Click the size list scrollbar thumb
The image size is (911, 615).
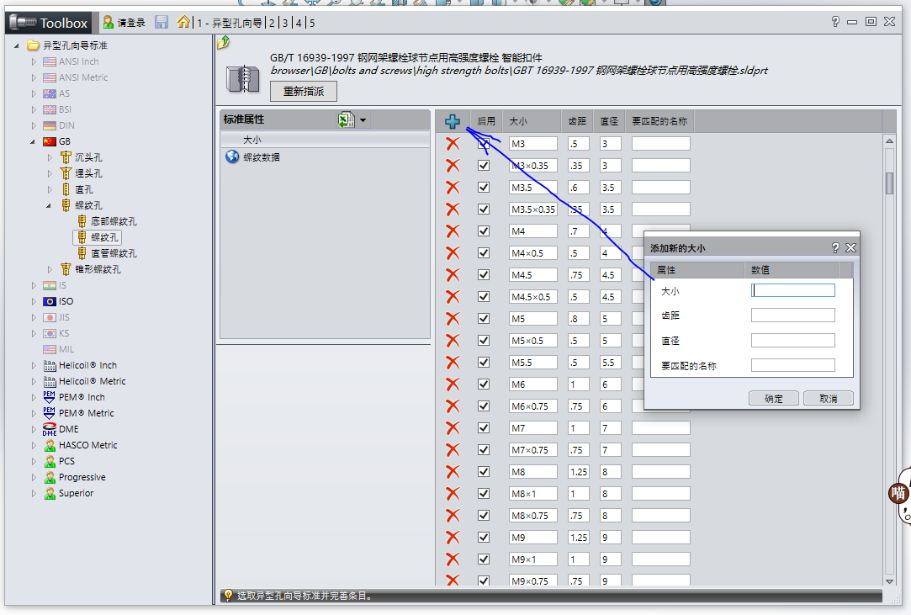pyautogui.click(x=889, y=183)
